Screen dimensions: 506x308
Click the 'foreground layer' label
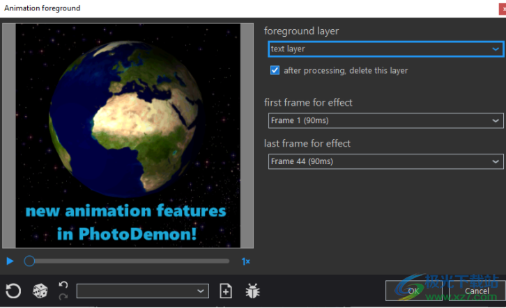(x=301, y=31)
